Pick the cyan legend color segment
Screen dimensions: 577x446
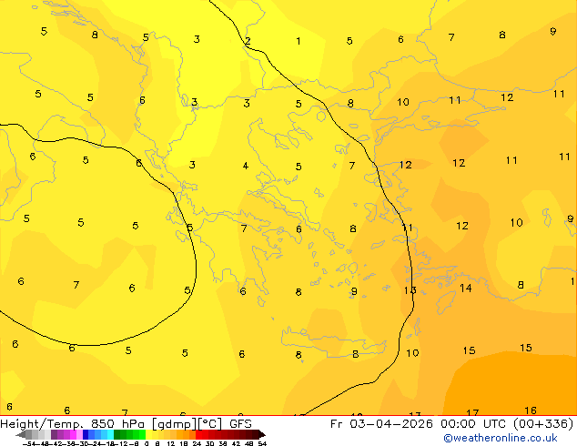pos(111,434)
